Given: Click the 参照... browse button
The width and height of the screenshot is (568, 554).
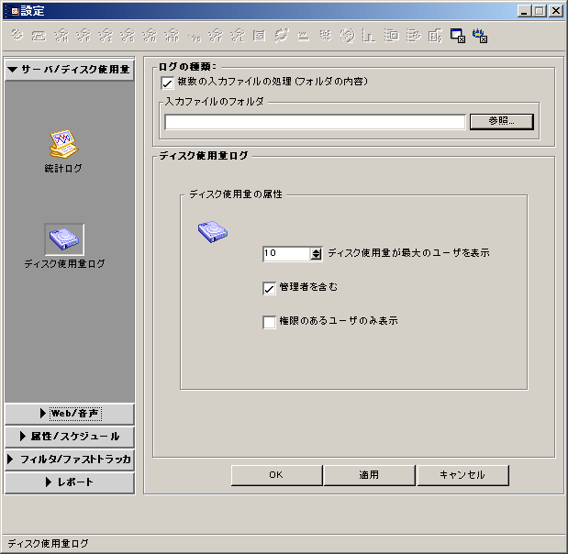Looking at the screenshot, I should [501, 121].
